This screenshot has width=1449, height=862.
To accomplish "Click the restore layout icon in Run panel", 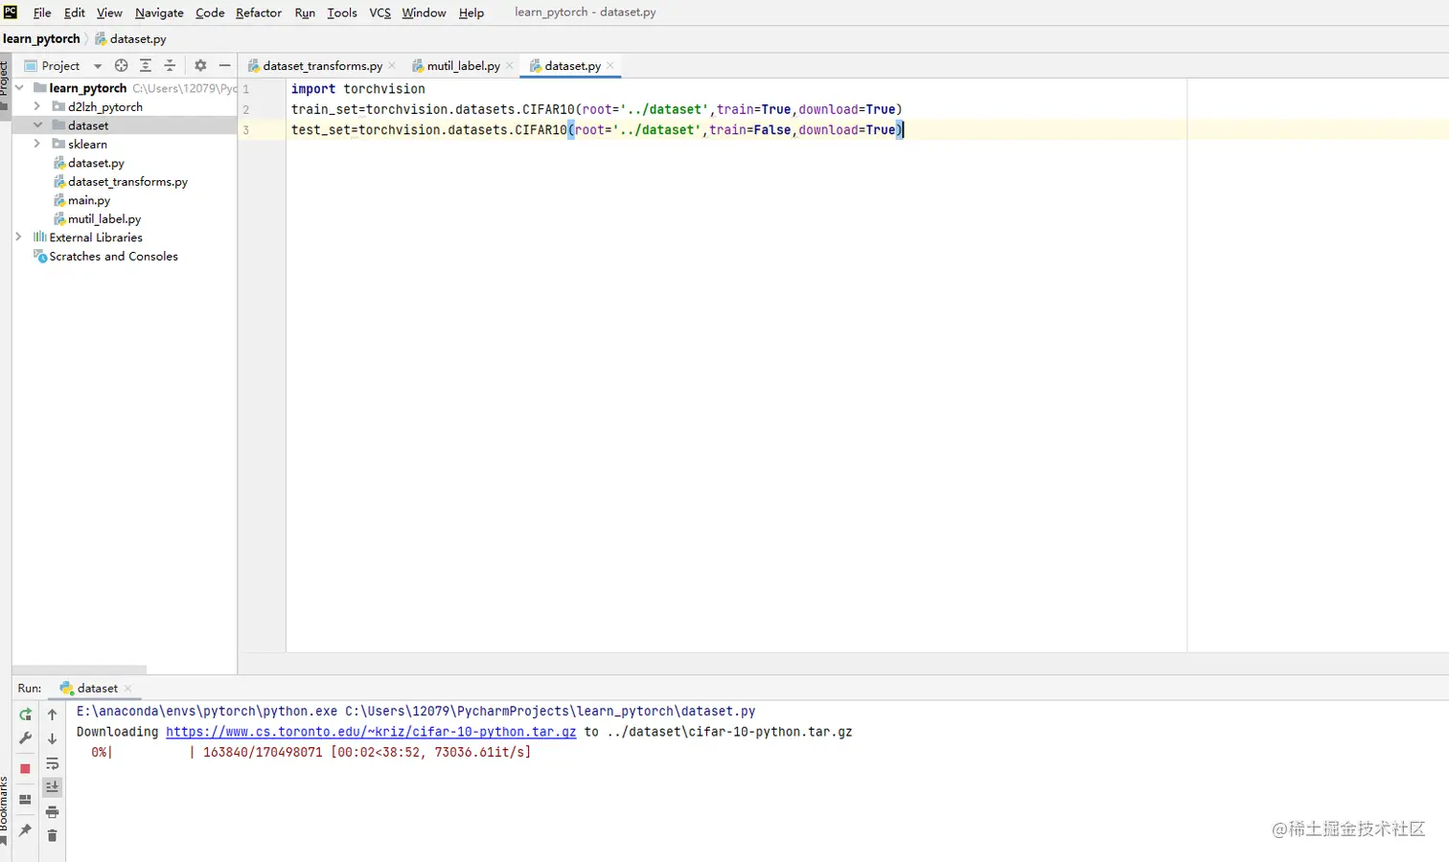I will [x=26, y=800].
